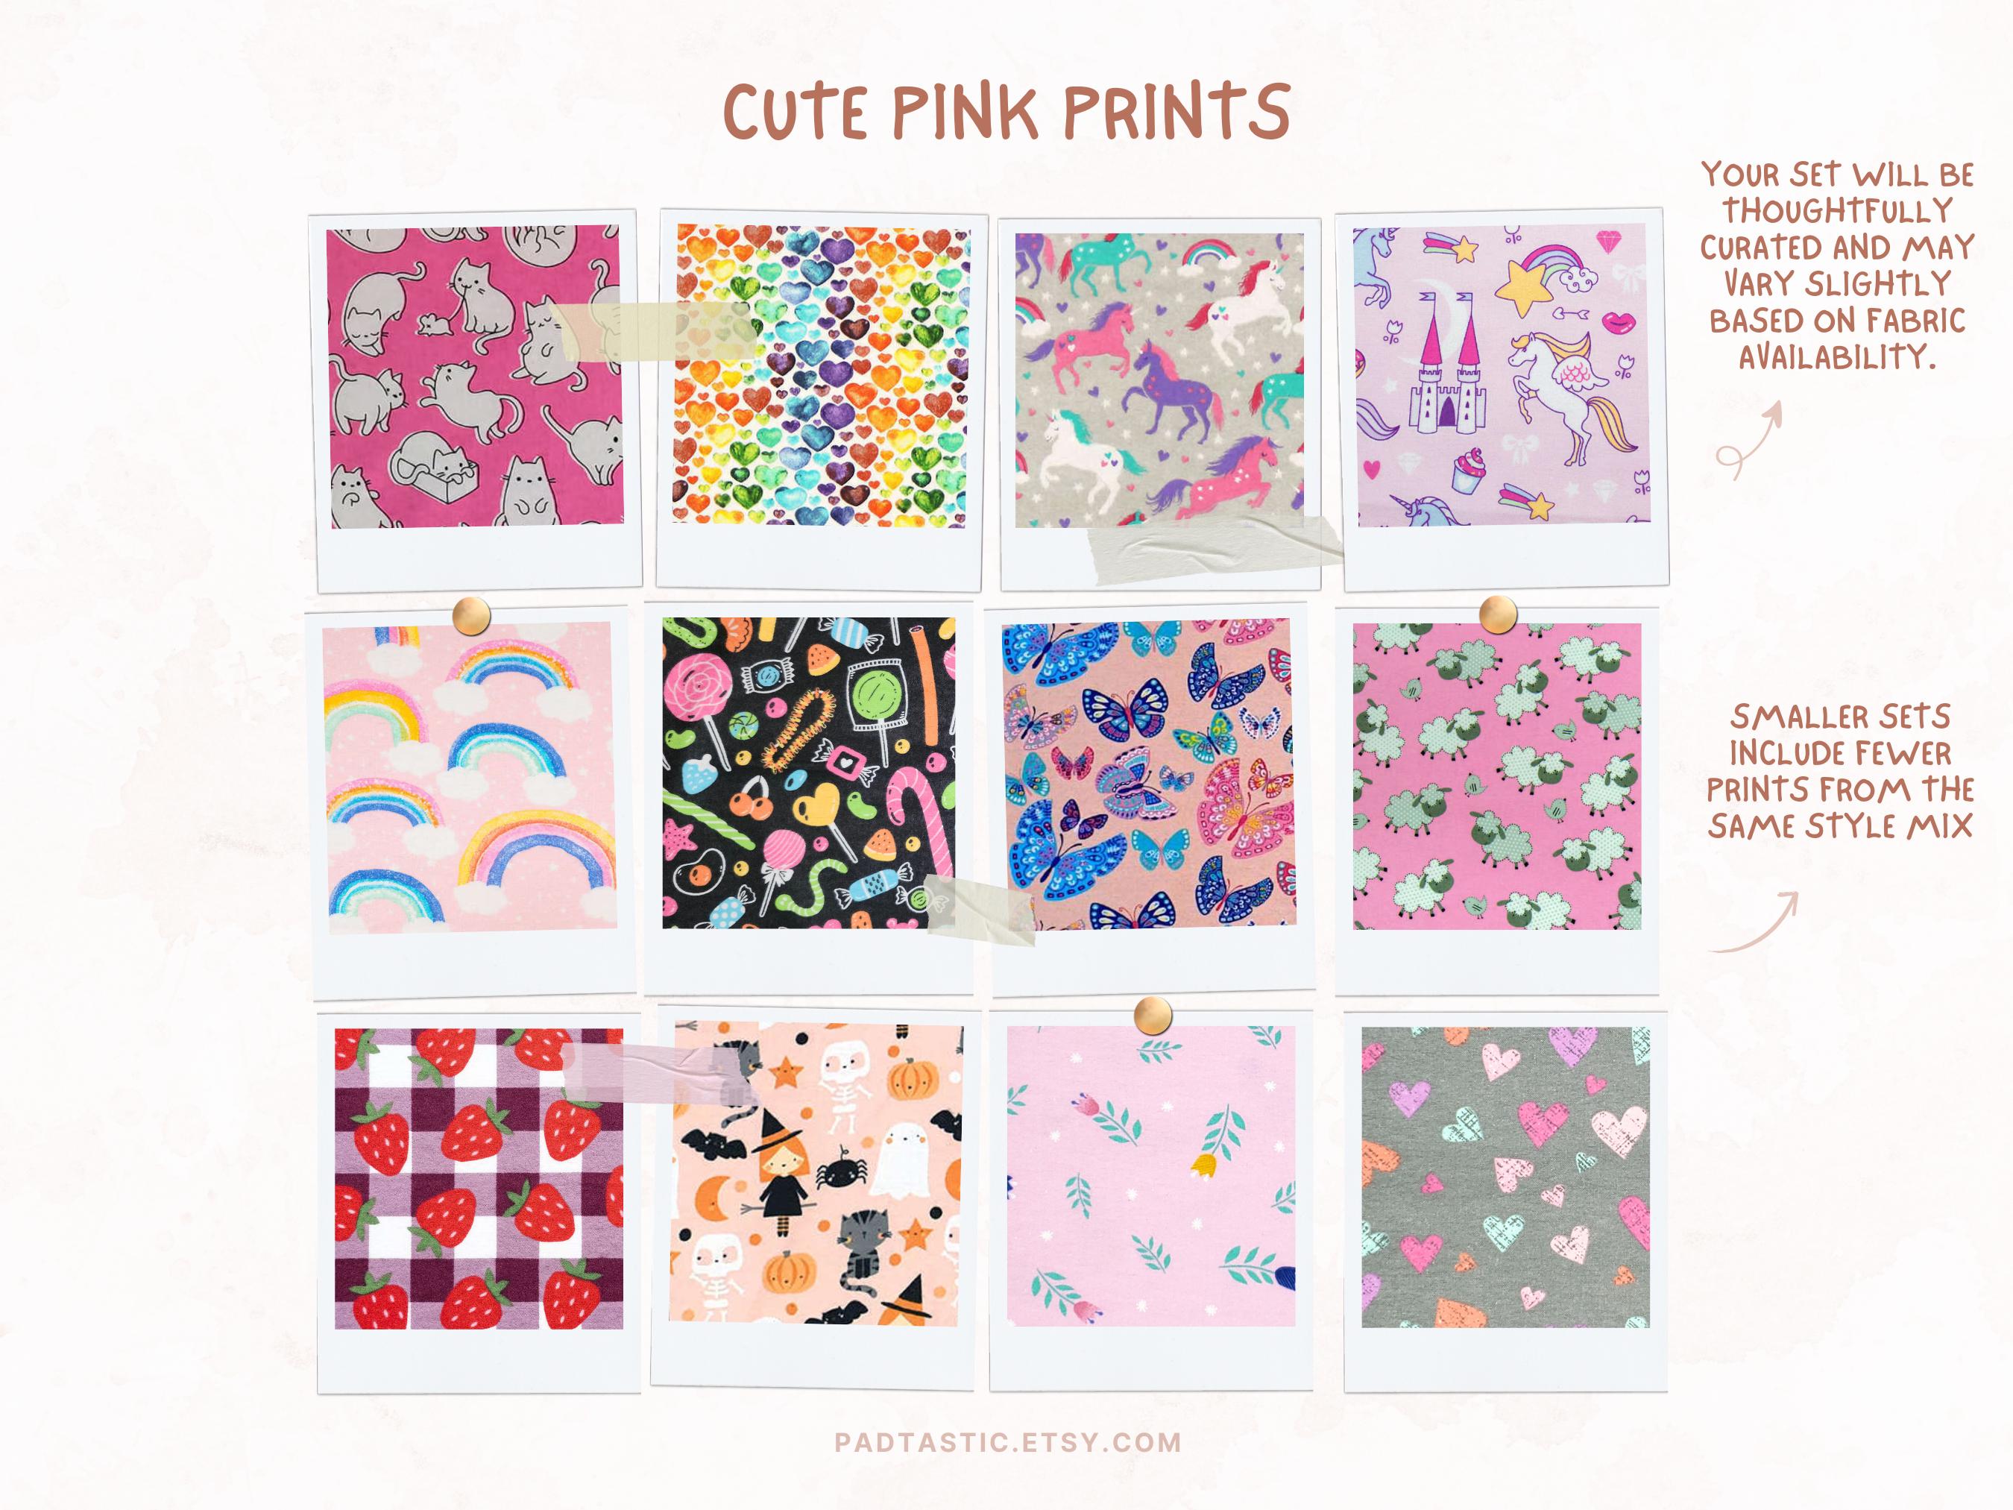Image resolution: width=2013 pixels, height=1510 pixels.
Task: Click the curly arrow below fabric availability note
Action: (x=1749, y=441)
